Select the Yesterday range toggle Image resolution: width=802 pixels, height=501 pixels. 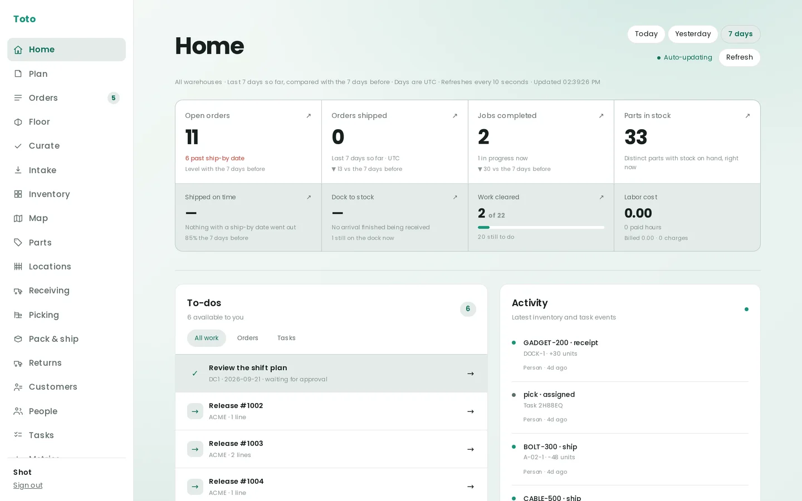coord(693,34)
